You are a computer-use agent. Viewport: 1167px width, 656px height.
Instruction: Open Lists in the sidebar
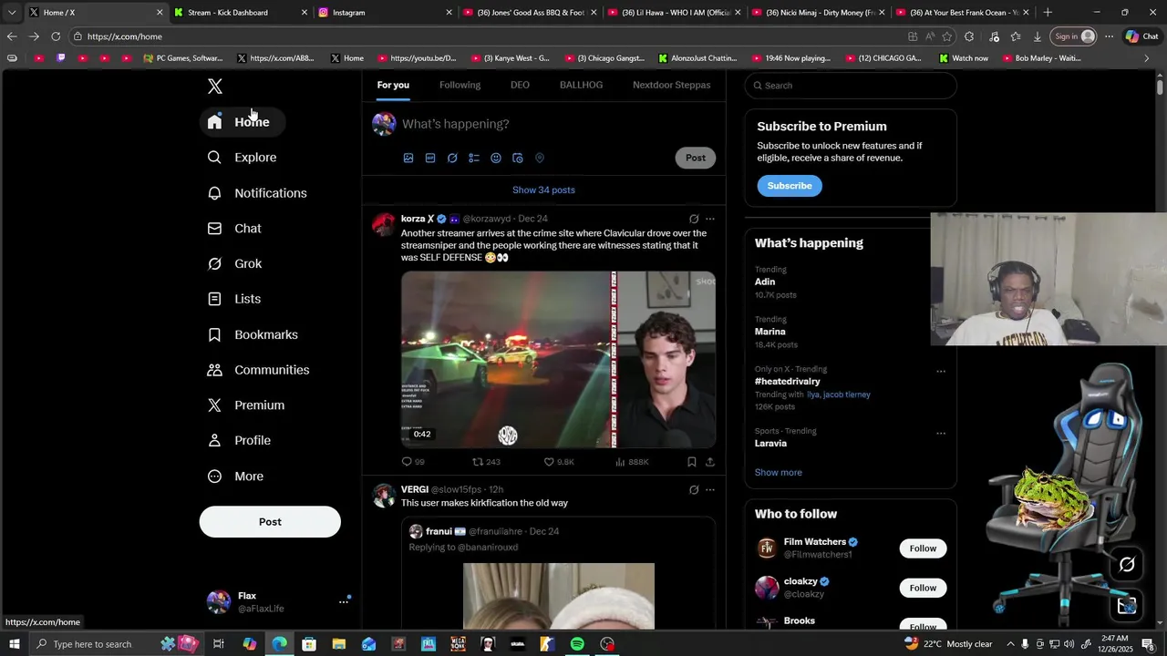tap(234, 299)
